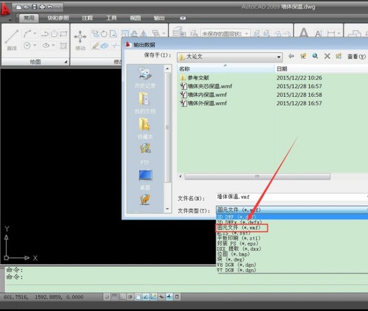Open History (历史记录) in the places sidebar
Viewport: 368px width, 311px height.
[145, 78]
